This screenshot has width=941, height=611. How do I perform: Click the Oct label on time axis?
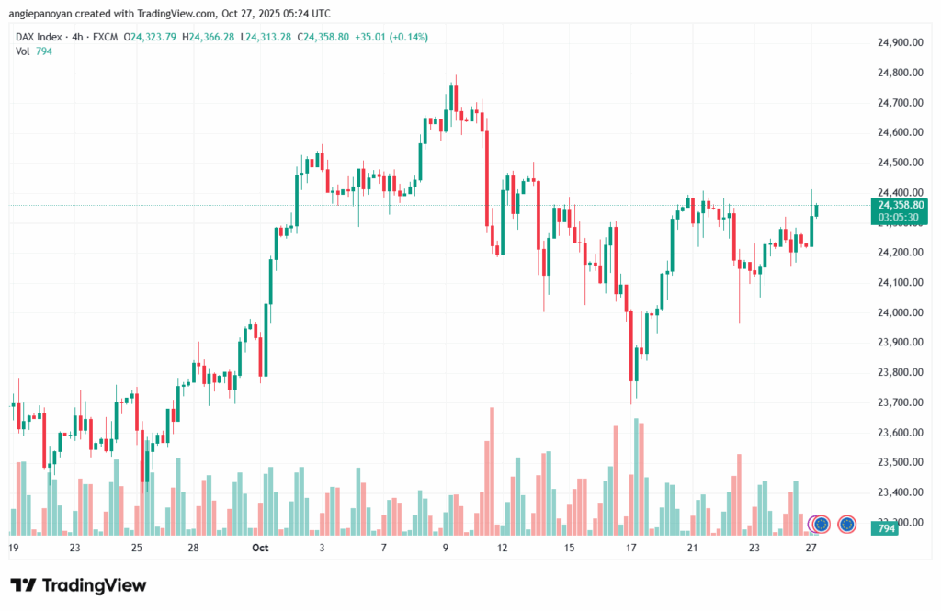260,548
